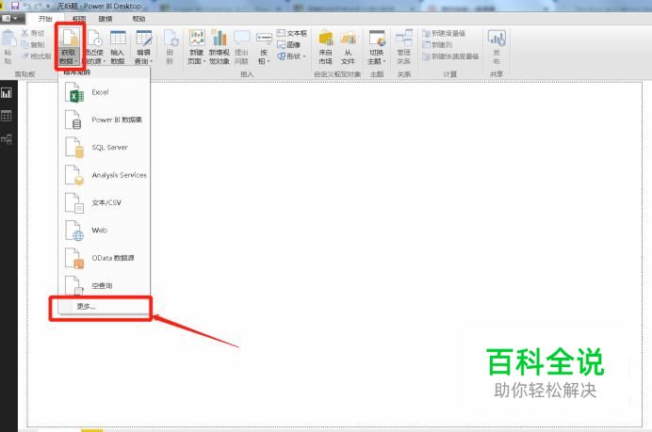Switch to the 帮助 ribbon tab
Image resolution: width=652 pixels, height=432 pixels.
pos(139,19)
